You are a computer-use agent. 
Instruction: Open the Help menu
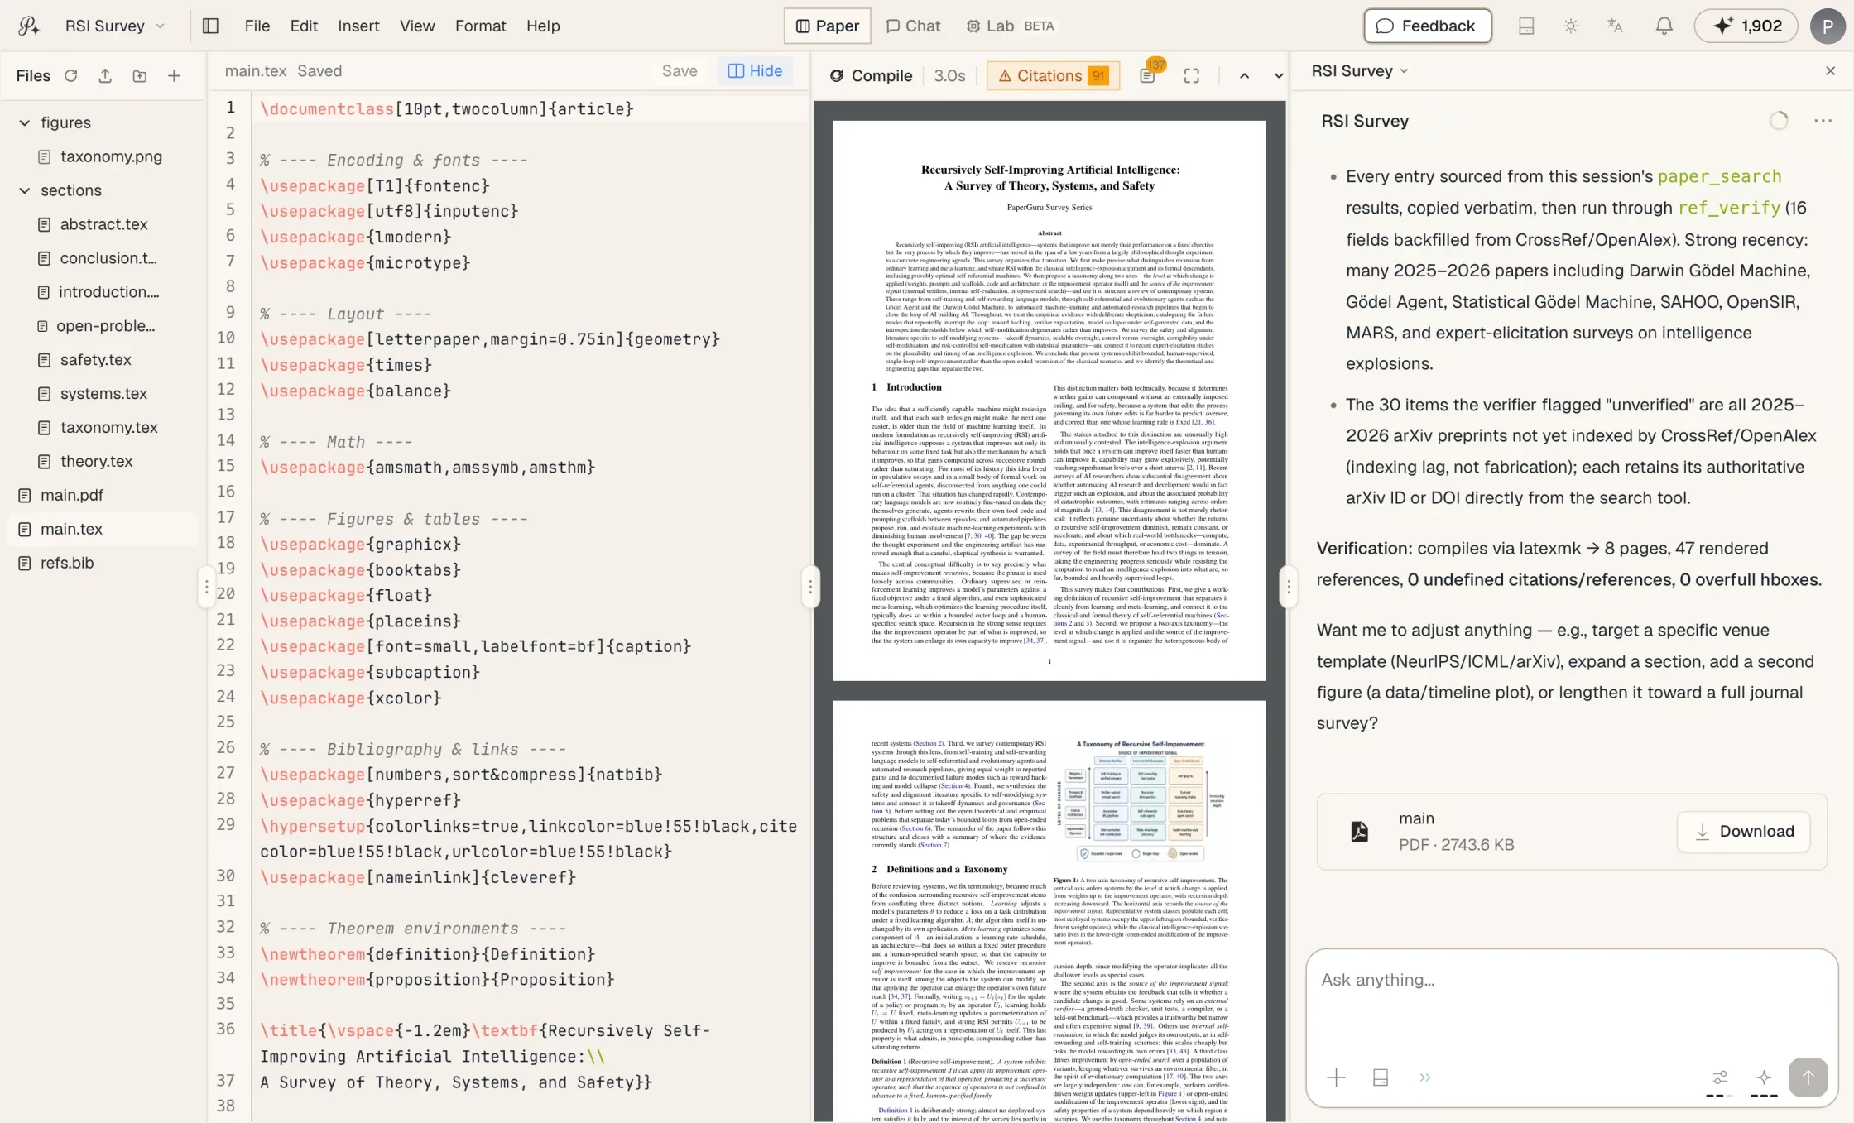coord(543,26)
